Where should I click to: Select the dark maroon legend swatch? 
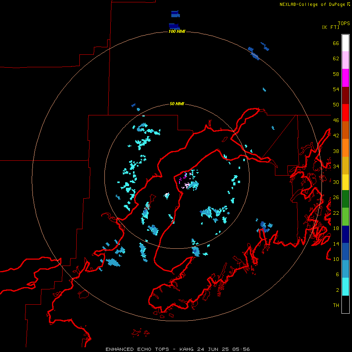coord(345,95)
